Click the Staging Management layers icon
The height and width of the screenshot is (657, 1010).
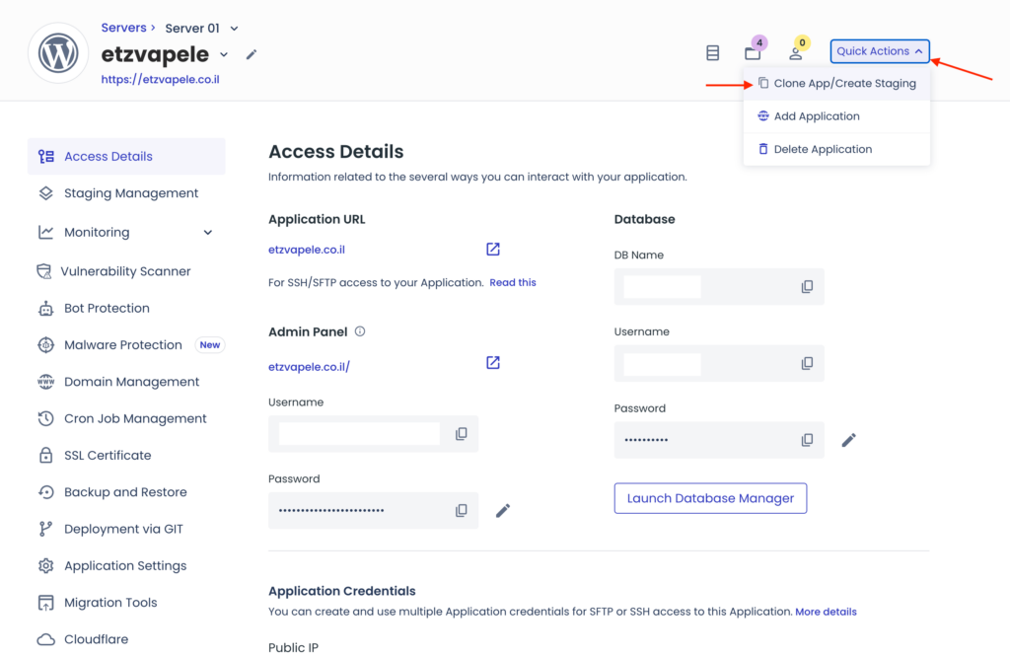[x=45, y=193]
